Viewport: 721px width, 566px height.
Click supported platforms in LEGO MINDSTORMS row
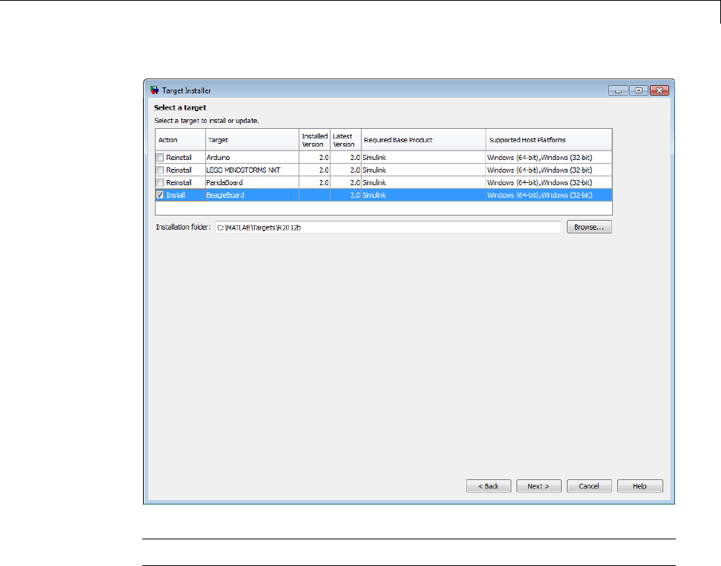coord(539,170)
